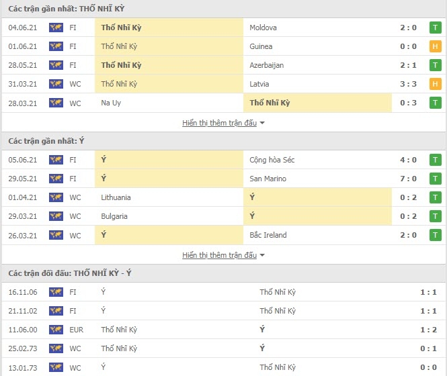447x376 pixels.
Task: Select the Lithuania team name
Action: (x=116, y=197)
